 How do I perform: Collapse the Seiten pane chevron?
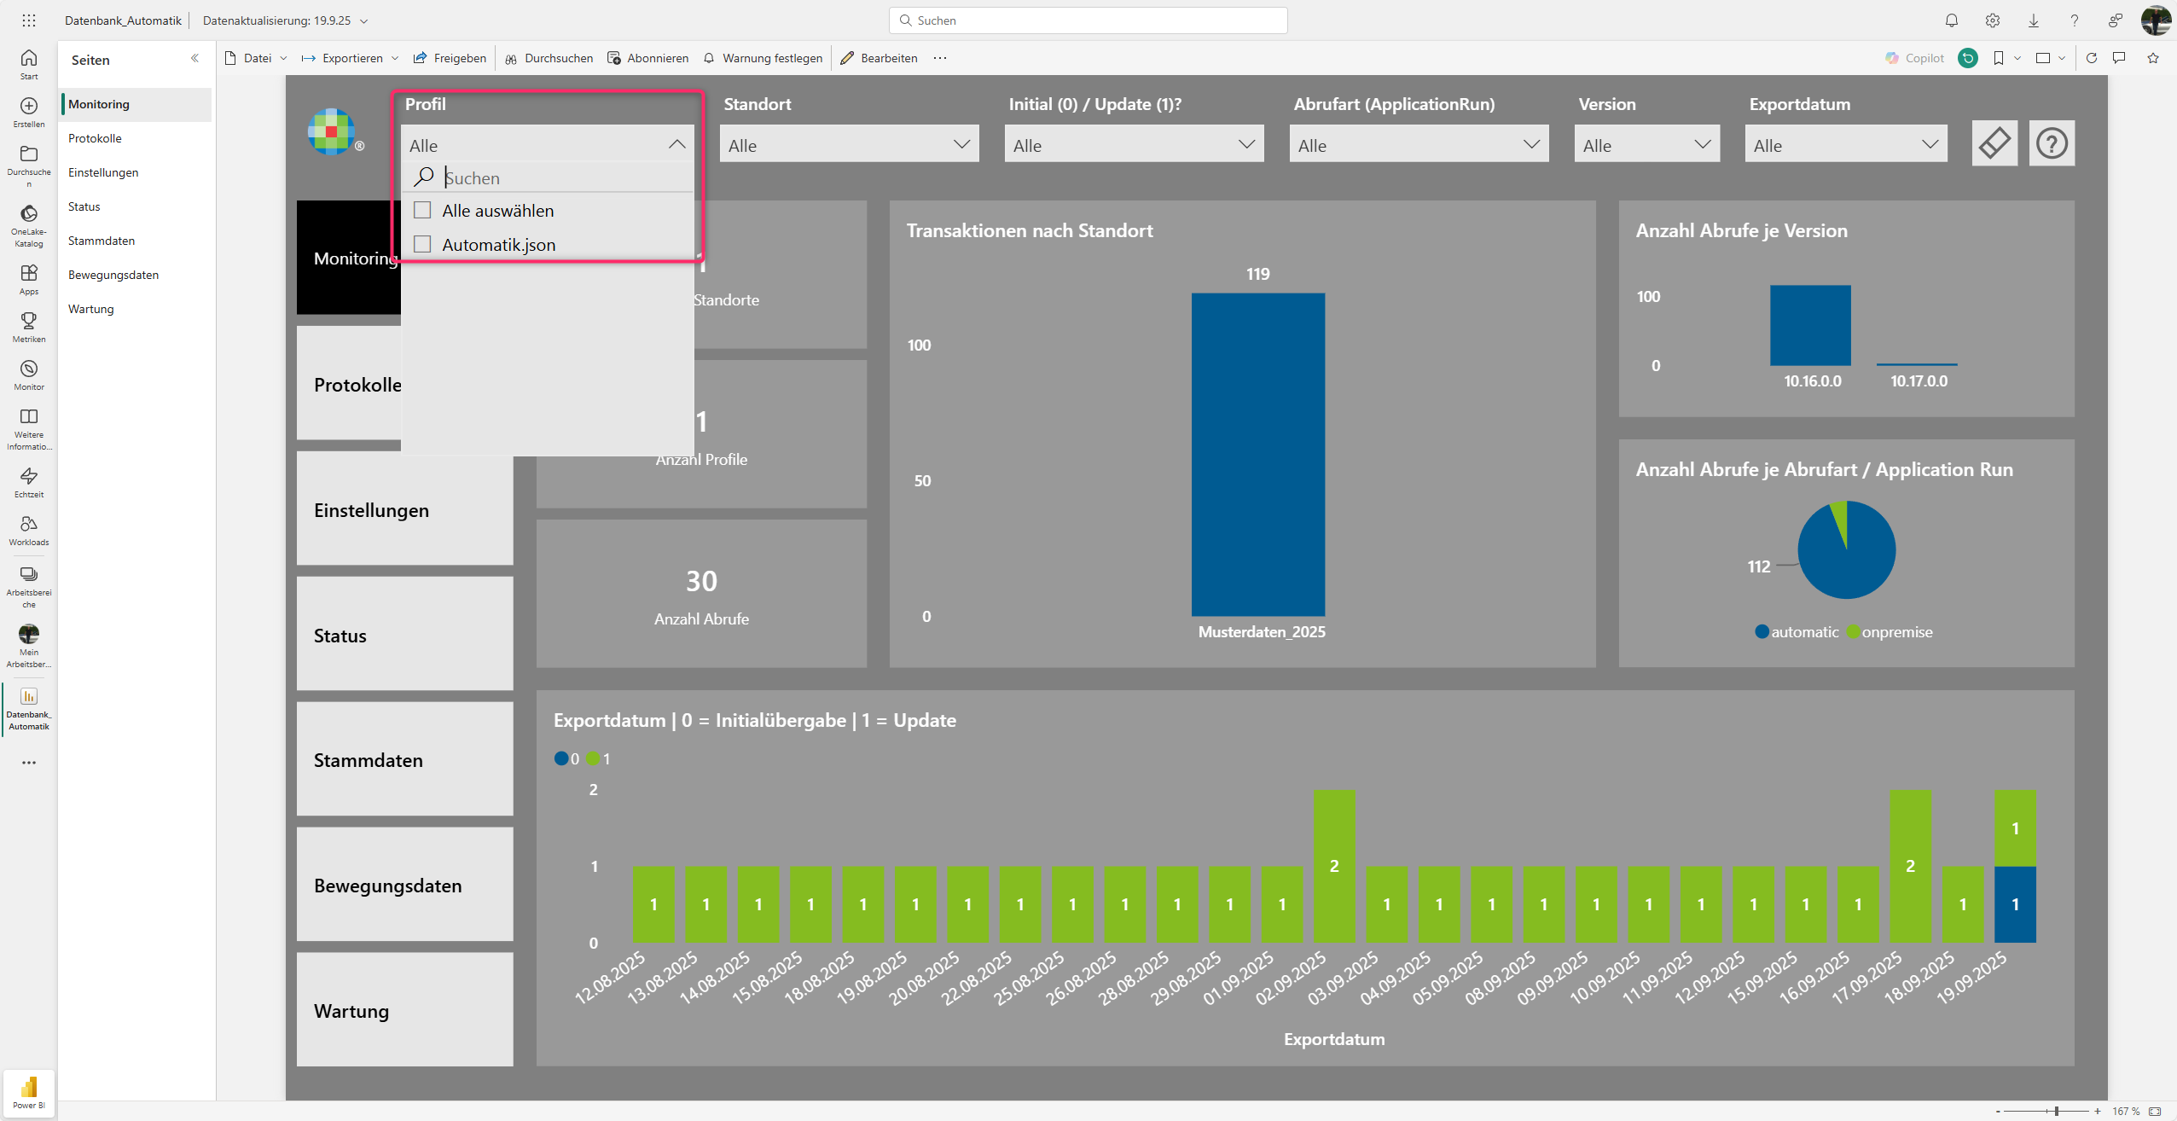tap(194, 58)
